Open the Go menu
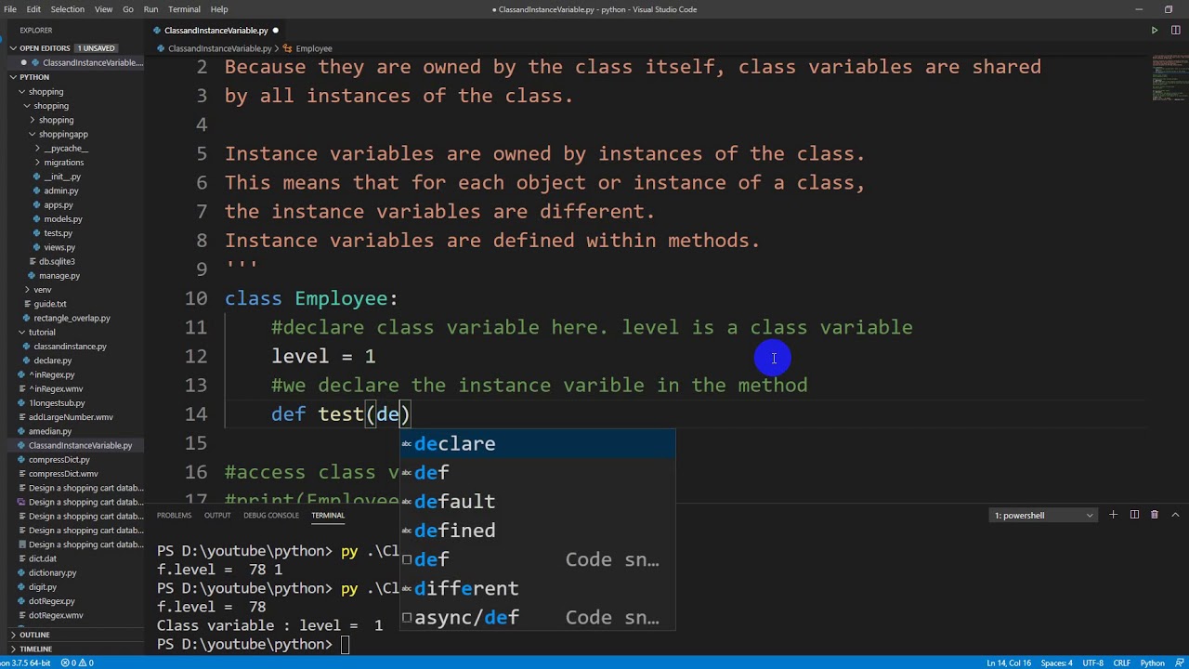 pos(128,9)
